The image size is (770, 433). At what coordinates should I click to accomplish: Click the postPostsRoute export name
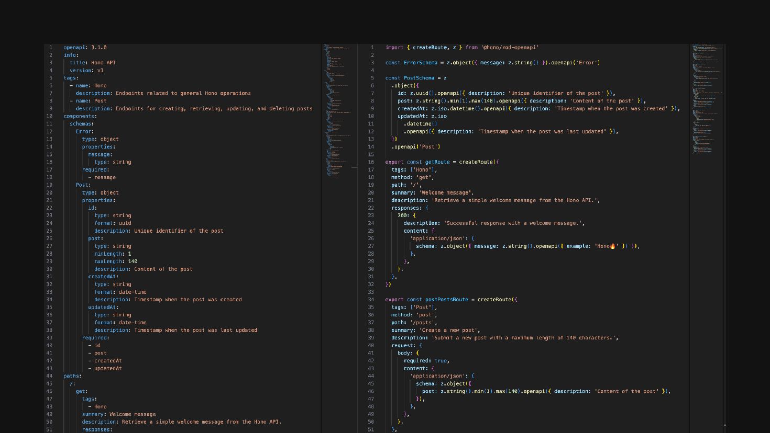[446, 300]
